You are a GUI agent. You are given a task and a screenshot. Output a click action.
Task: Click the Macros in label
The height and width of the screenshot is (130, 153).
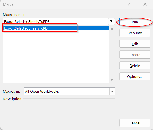tap(11, 91)
